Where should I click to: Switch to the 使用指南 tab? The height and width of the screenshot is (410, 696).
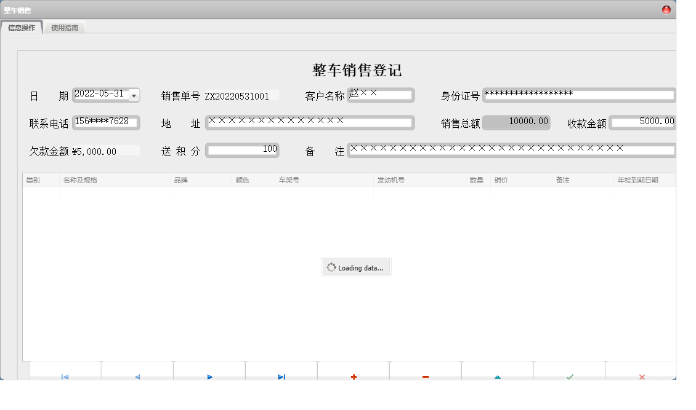tap(65, 28)
